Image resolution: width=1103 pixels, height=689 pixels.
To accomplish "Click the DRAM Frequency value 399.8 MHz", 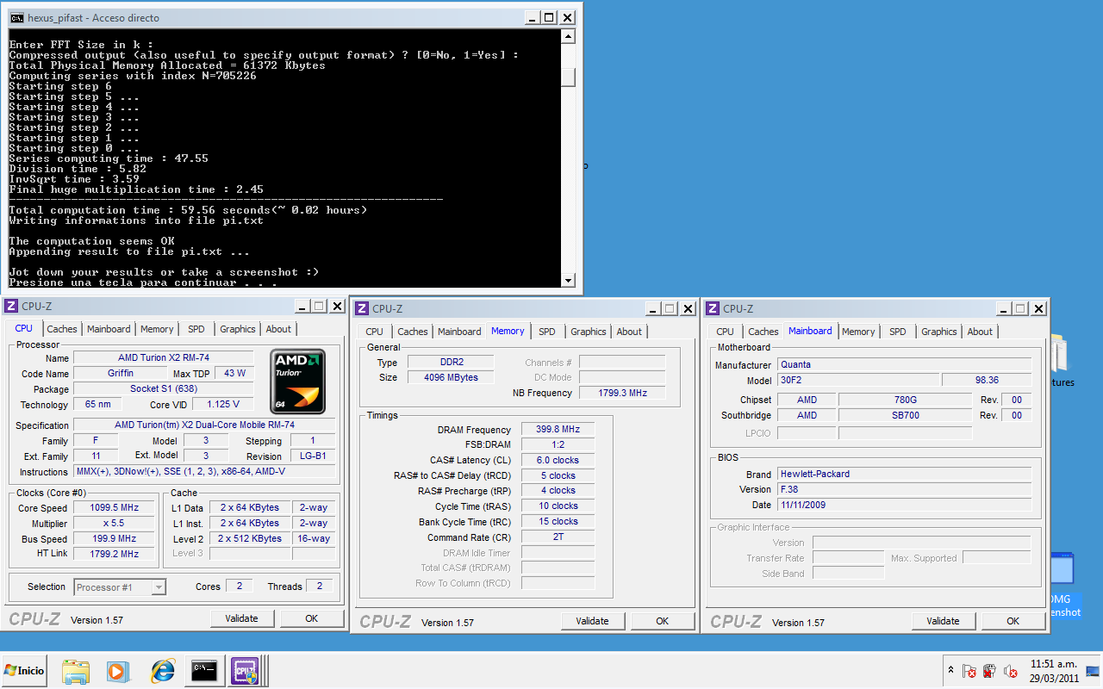I will pos(558,430).
